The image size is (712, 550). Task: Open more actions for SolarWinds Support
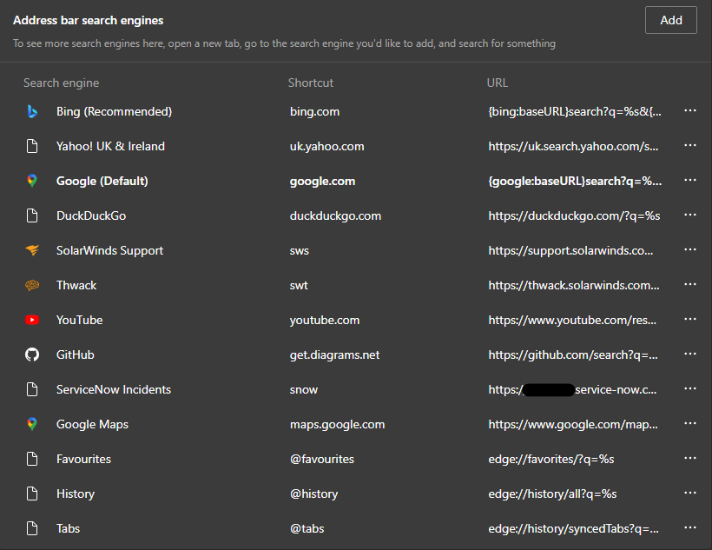[x=689, y=249]
